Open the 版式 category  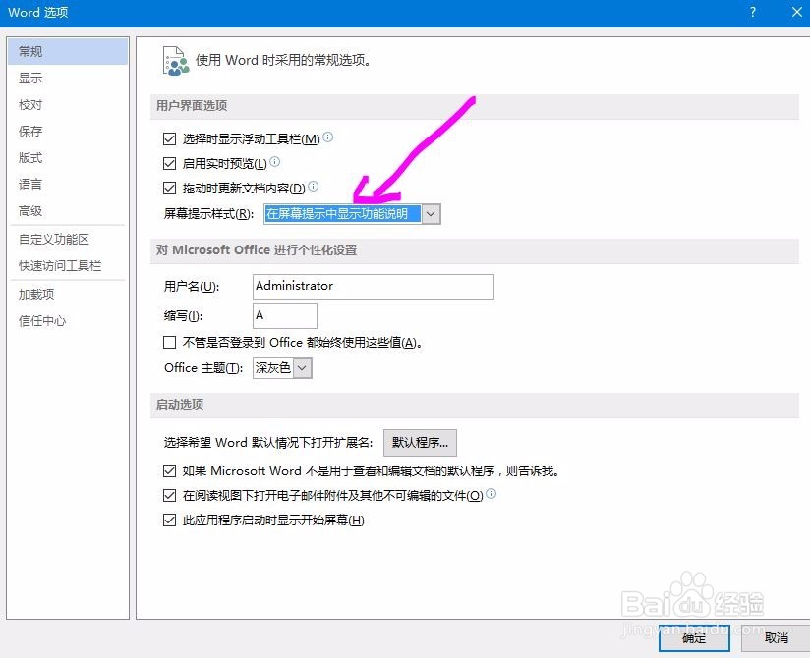tap(68, 157)
